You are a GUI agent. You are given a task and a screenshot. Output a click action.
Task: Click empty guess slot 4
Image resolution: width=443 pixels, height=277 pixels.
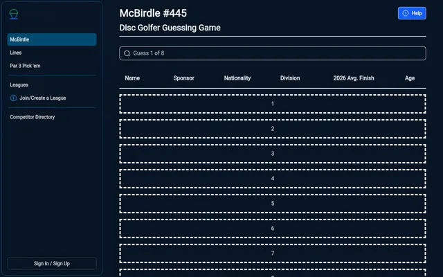273,179
